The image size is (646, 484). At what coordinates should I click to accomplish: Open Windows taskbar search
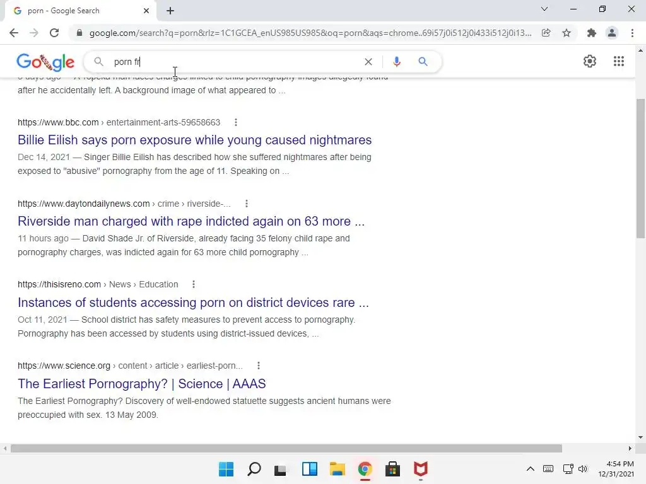(x=254, y=469)
